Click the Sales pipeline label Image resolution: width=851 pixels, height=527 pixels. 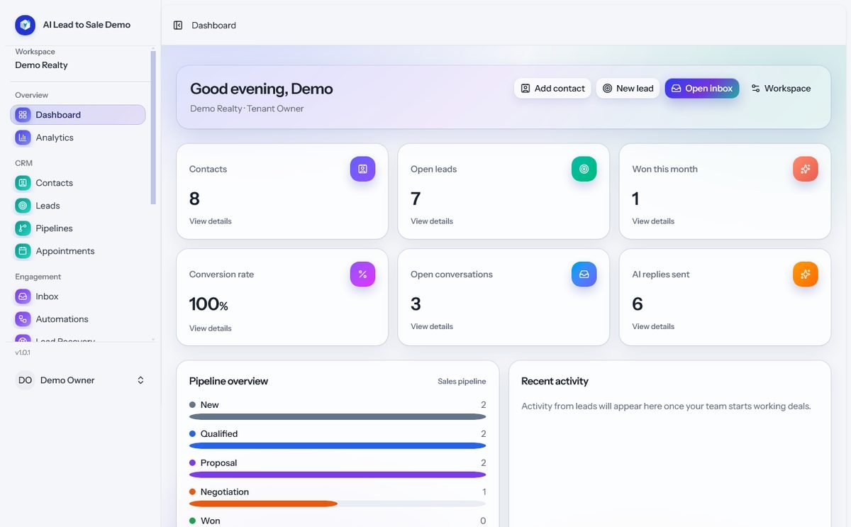pos(462,382)
